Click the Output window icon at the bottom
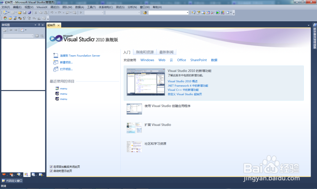 pos(34,174)
